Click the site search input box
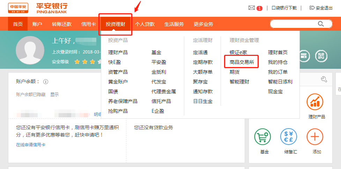Image resolution: width=341 pixels, height=169 pixels. [x=301, y=24]
